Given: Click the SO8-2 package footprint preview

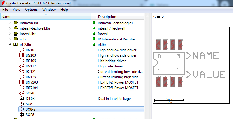Looking at the screenshot, I should pyautogui.click(x=191, y=65).
